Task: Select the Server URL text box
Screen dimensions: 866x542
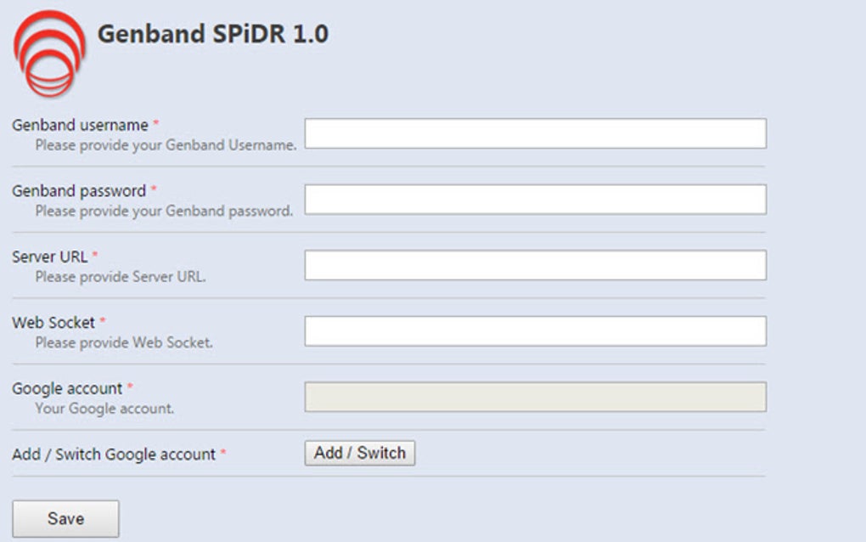Action: coord(535,263)
